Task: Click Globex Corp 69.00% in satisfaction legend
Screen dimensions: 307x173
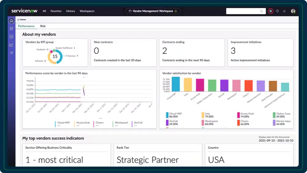Action: [x=281, y=115]
